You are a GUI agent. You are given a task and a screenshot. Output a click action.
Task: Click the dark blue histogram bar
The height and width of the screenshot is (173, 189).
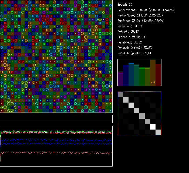point(126,76)
